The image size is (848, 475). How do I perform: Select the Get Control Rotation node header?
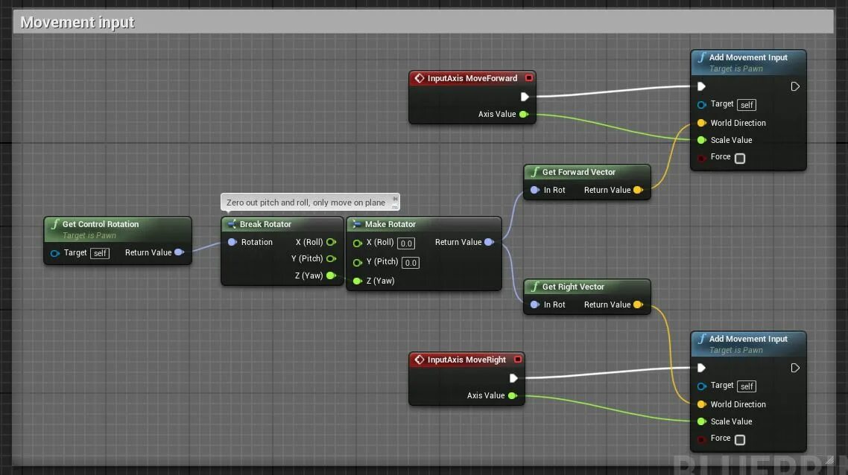[118, 229]
